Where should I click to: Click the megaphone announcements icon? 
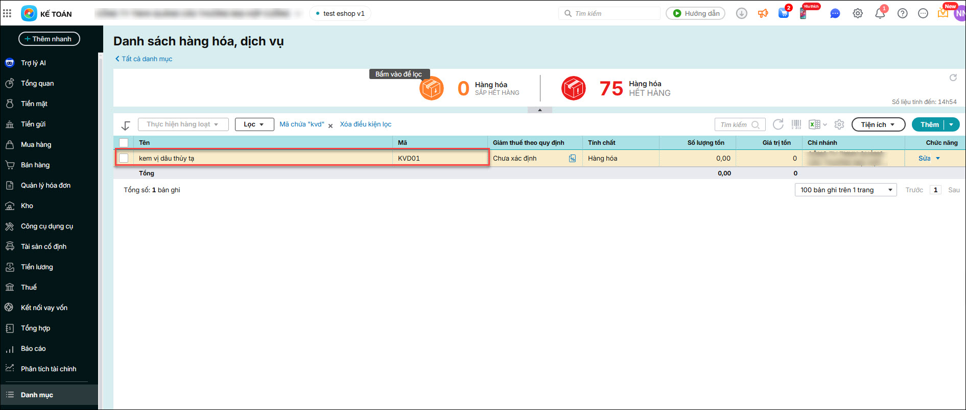(763, 14)
